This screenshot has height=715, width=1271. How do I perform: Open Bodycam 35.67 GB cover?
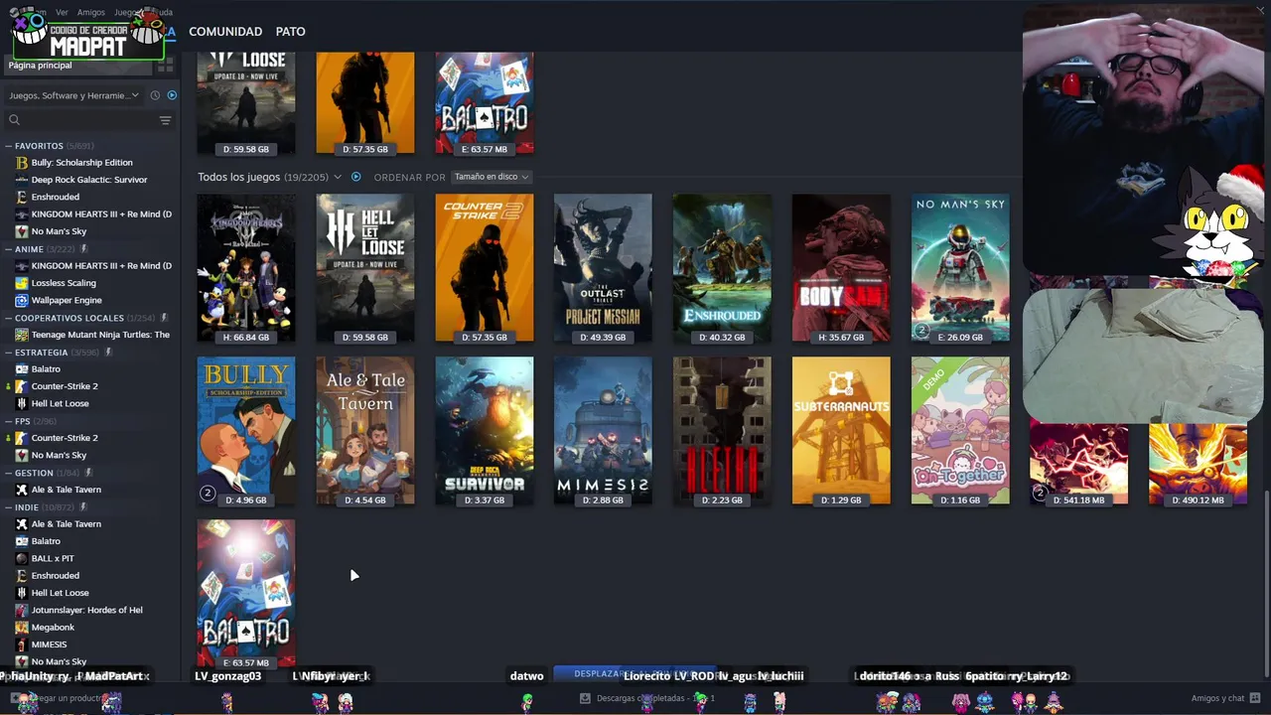click(841, 268)
